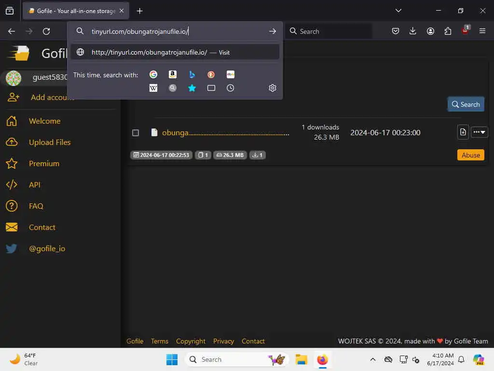Viewport: 494px width, 371px height.
Task: Click the file count badge
Action: coord(203,155)
